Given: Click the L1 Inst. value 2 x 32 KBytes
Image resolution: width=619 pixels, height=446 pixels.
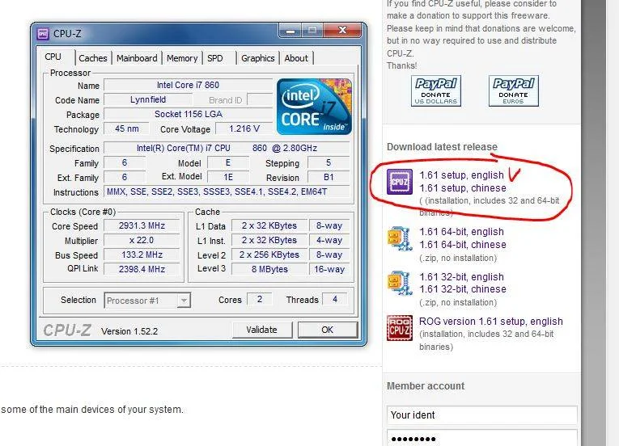Looking at the screenshot, I should point(269,241).
